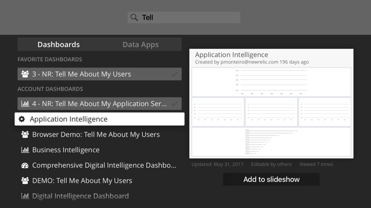Viewport: 371px width, 208px height.
Task: Click bar chart icon for Digital Intelligence Dashboard
Action: click(25, 196)
